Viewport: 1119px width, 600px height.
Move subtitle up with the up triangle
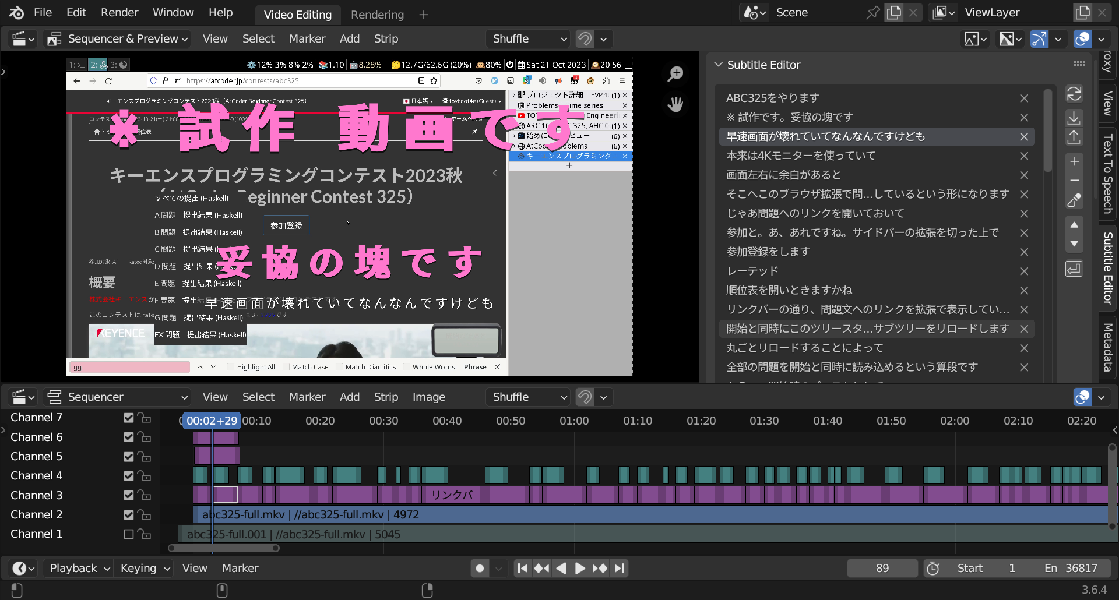tap(1075, 225)
